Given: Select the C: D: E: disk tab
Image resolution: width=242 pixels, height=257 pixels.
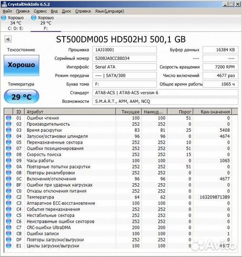Looking at the screenshot, I should (15, 23).
